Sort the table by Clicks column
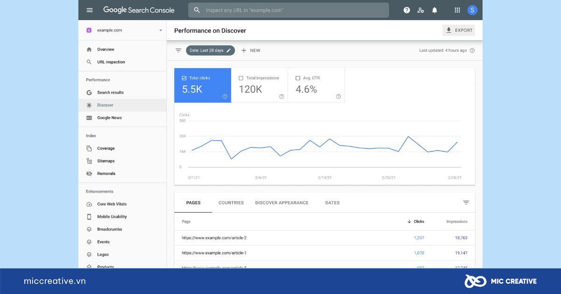 [x=416, y=222]
